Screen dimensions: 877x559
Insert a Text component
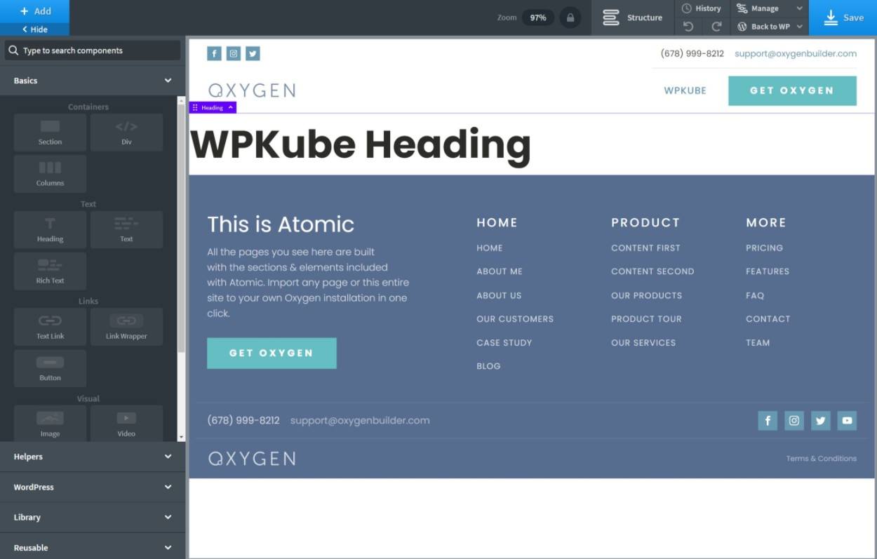[126, 229]
